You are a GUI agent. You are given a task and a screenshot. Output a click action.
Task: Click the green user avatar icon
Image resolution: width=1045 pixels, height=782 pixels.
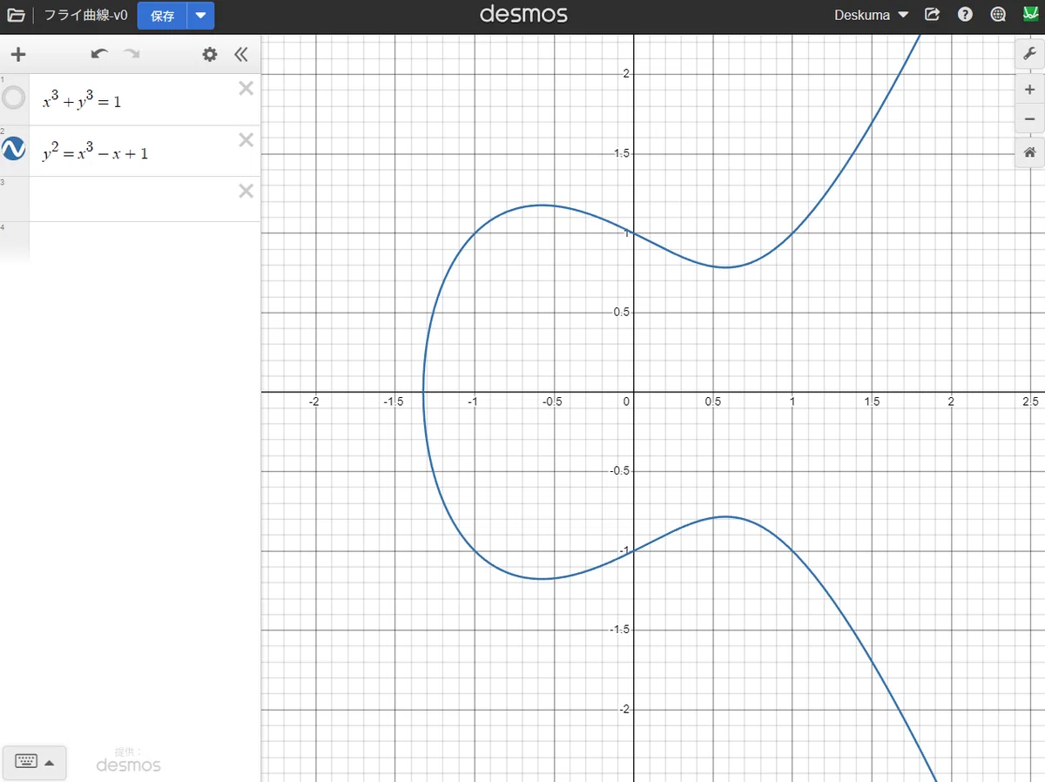click(1030, 15)
